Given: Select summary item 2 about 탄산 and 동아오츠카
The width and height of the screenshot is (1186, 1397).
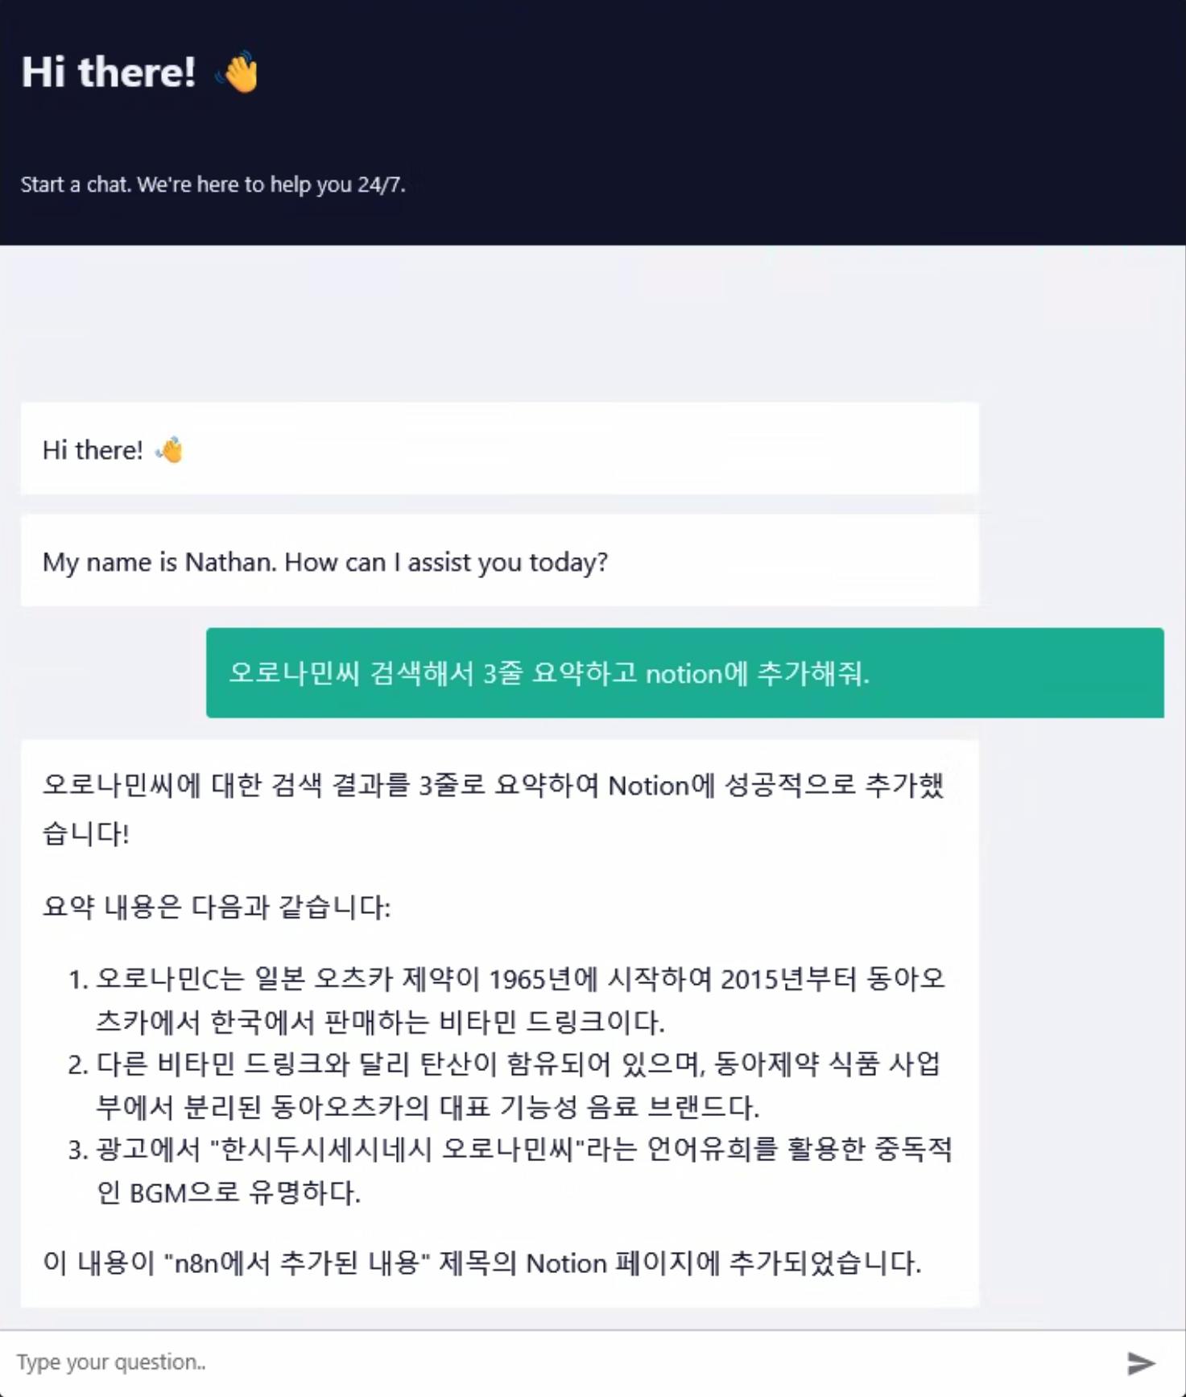Looking at the screenshot, I should [x=518, y=1085].
